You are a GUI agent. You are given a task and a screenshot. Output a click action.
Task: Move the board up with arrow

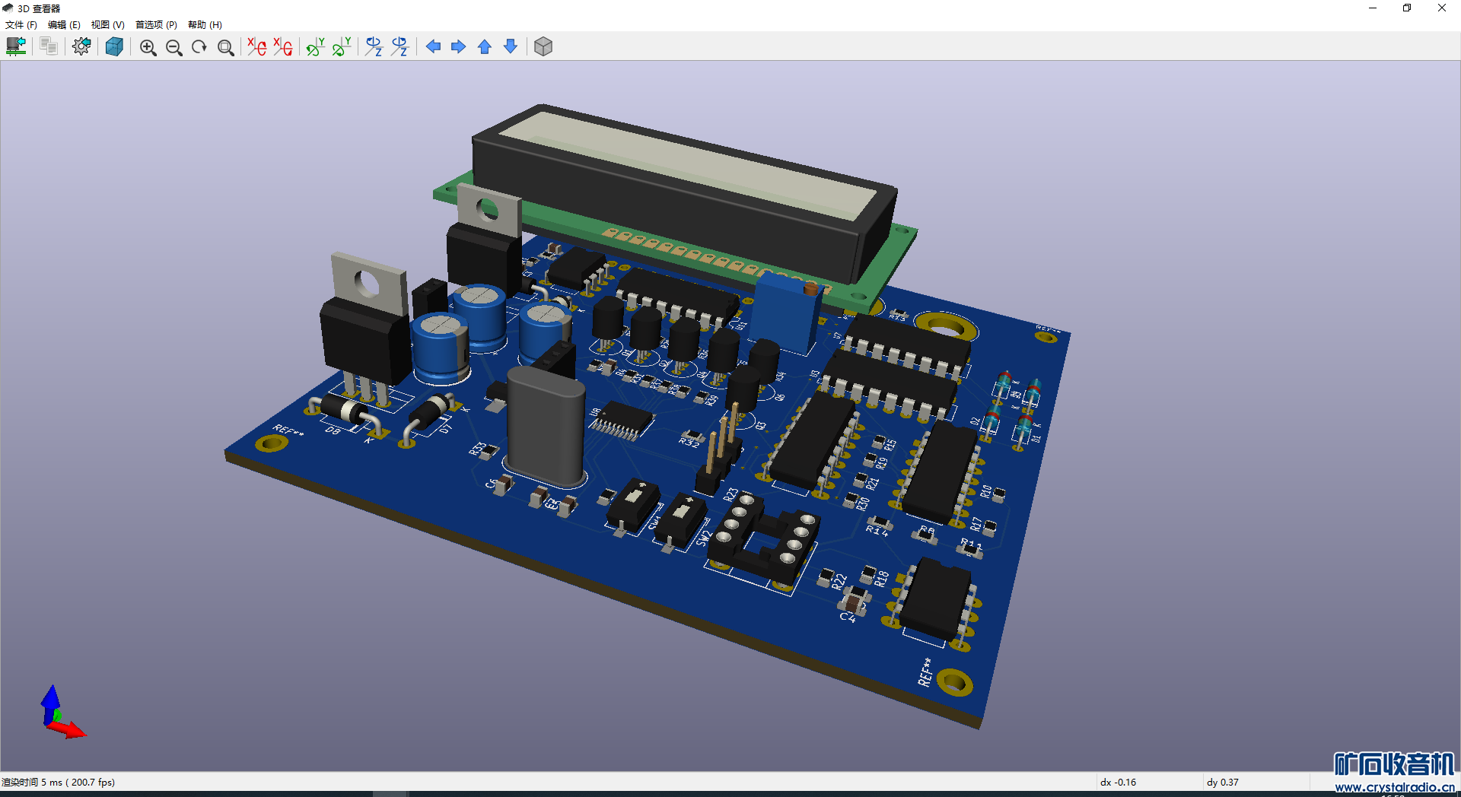pos(485,47)
